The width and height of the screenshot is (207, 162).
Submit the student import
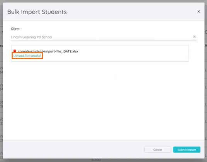187,150
